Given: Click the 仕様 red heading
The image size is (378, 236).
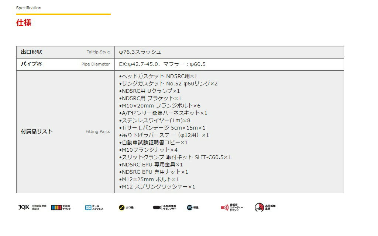Looking at the screenshot, I should [24, 23].
